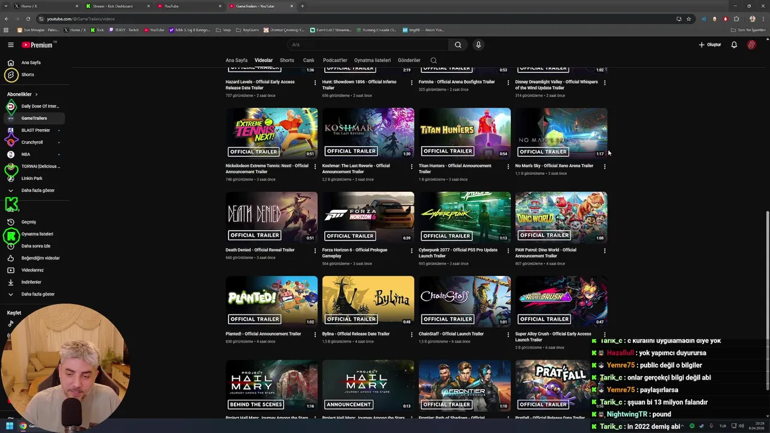
Task: Open the Podcast'ler channel tab
Action: click(x=335, y=60)
